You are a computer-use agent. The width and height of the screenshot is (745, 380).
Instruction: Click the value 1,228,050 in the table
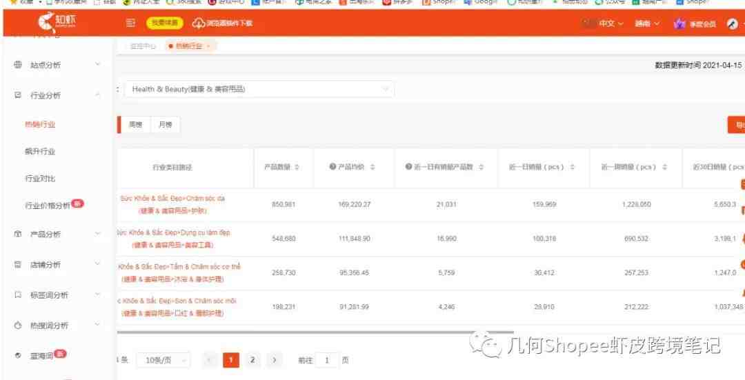636,204
